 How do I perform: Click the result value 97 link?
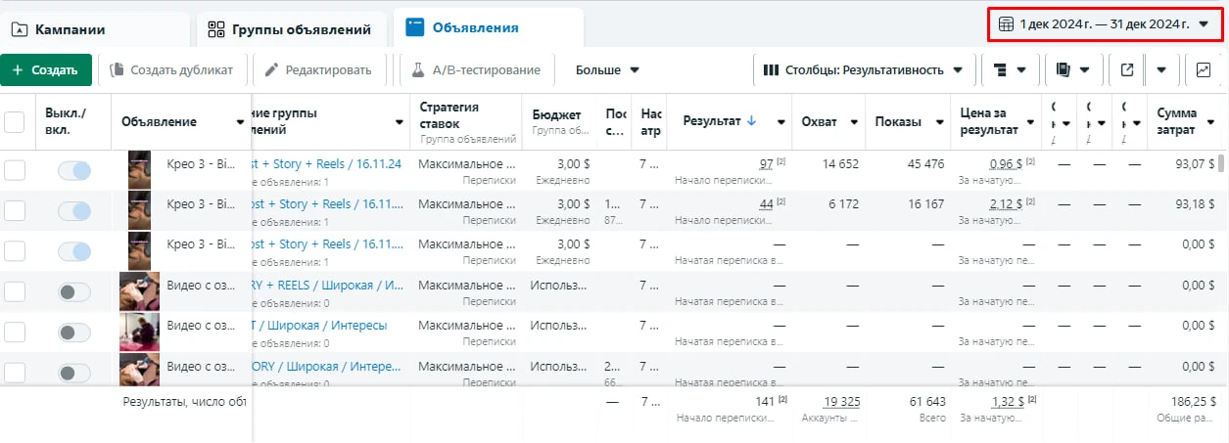766,163
